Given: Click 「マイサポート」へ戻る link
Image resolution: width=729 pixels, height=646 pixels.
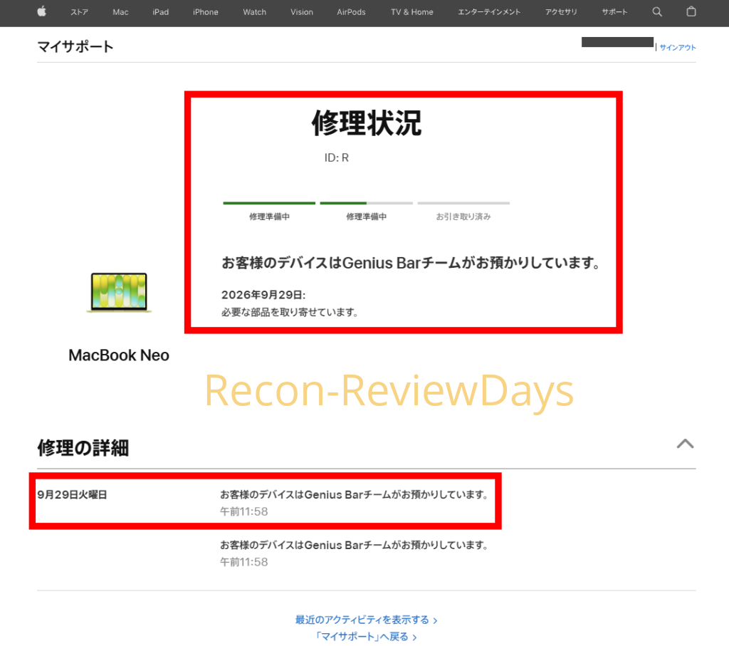Looking at the screenshot, I should [x=367, y=637].
